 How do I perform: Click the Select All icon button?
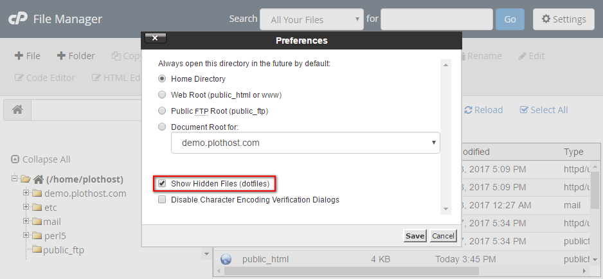coord(524,110)
